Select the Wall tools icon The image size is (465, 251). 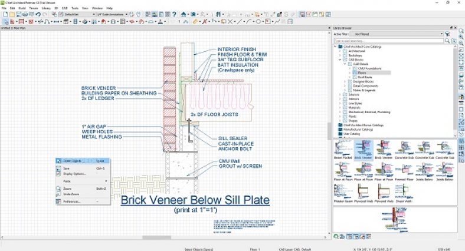12,22
